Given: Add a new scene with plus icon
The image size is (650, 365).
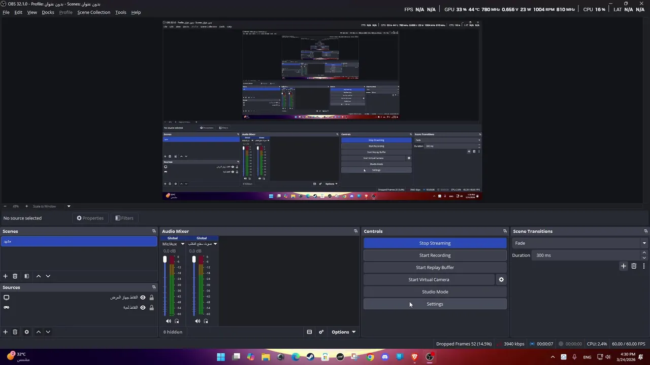Looking at the screenshot, I should 6,276.
